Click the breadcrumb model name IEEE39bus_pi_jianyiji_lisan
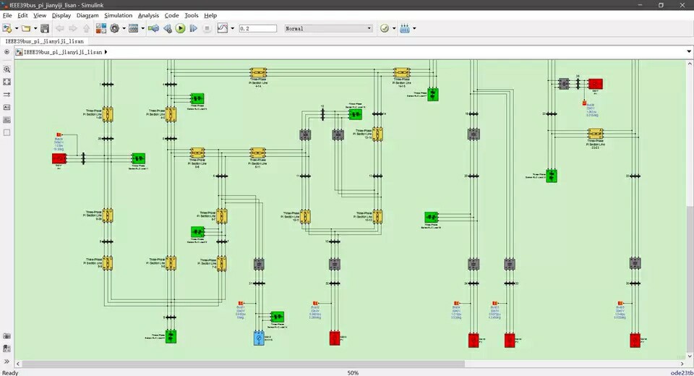 click(62, 52)
